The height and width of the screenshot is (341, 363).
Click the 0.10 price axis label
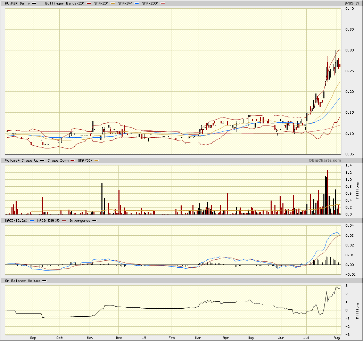coord(349,133)
